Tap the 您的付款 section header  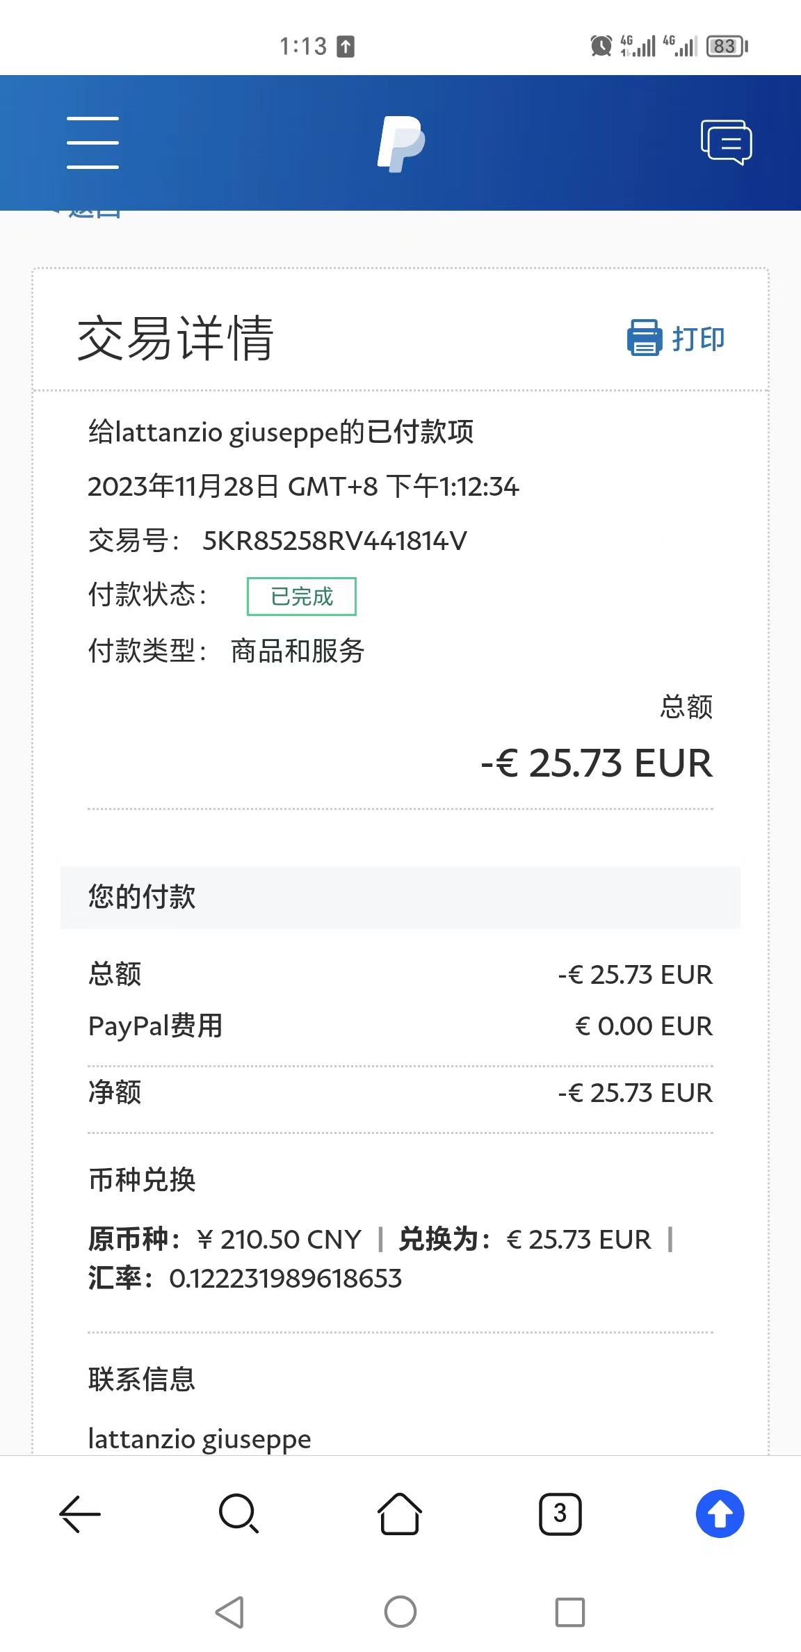[x=400, y=897]
